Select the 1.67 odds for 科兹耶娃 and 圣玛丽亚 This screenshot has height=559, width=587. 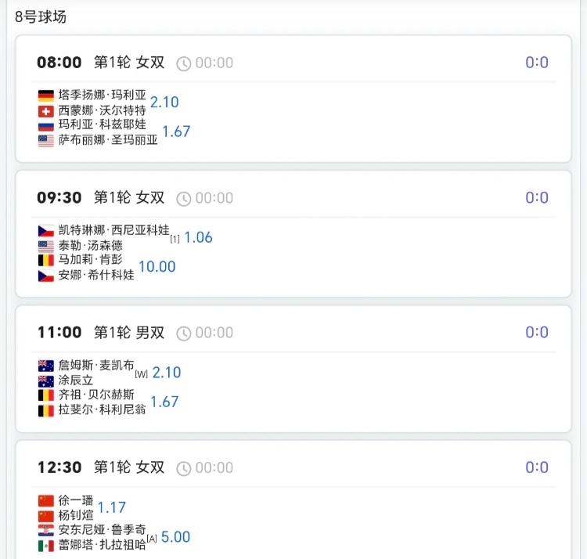point(176,132)
